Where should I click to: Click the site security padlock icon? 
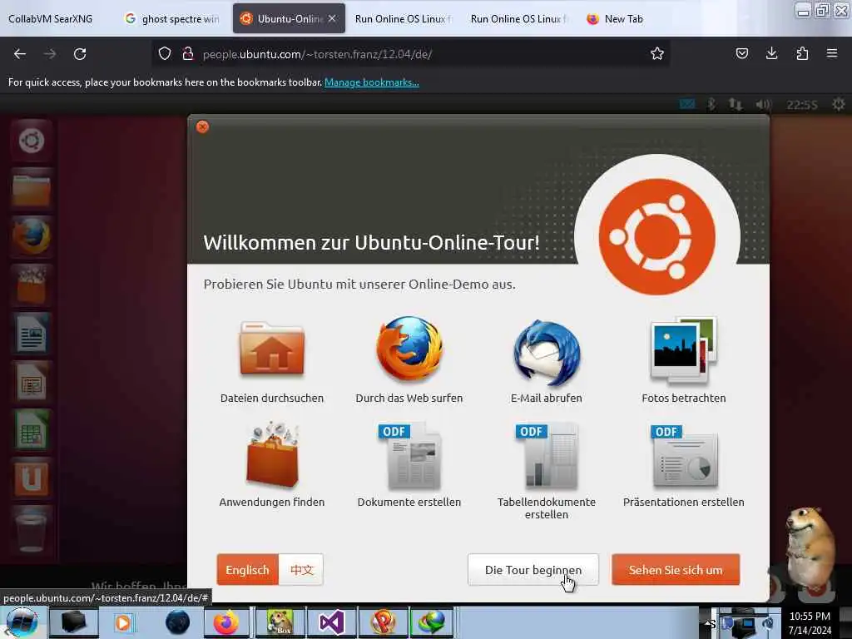[x=188, y=54]
